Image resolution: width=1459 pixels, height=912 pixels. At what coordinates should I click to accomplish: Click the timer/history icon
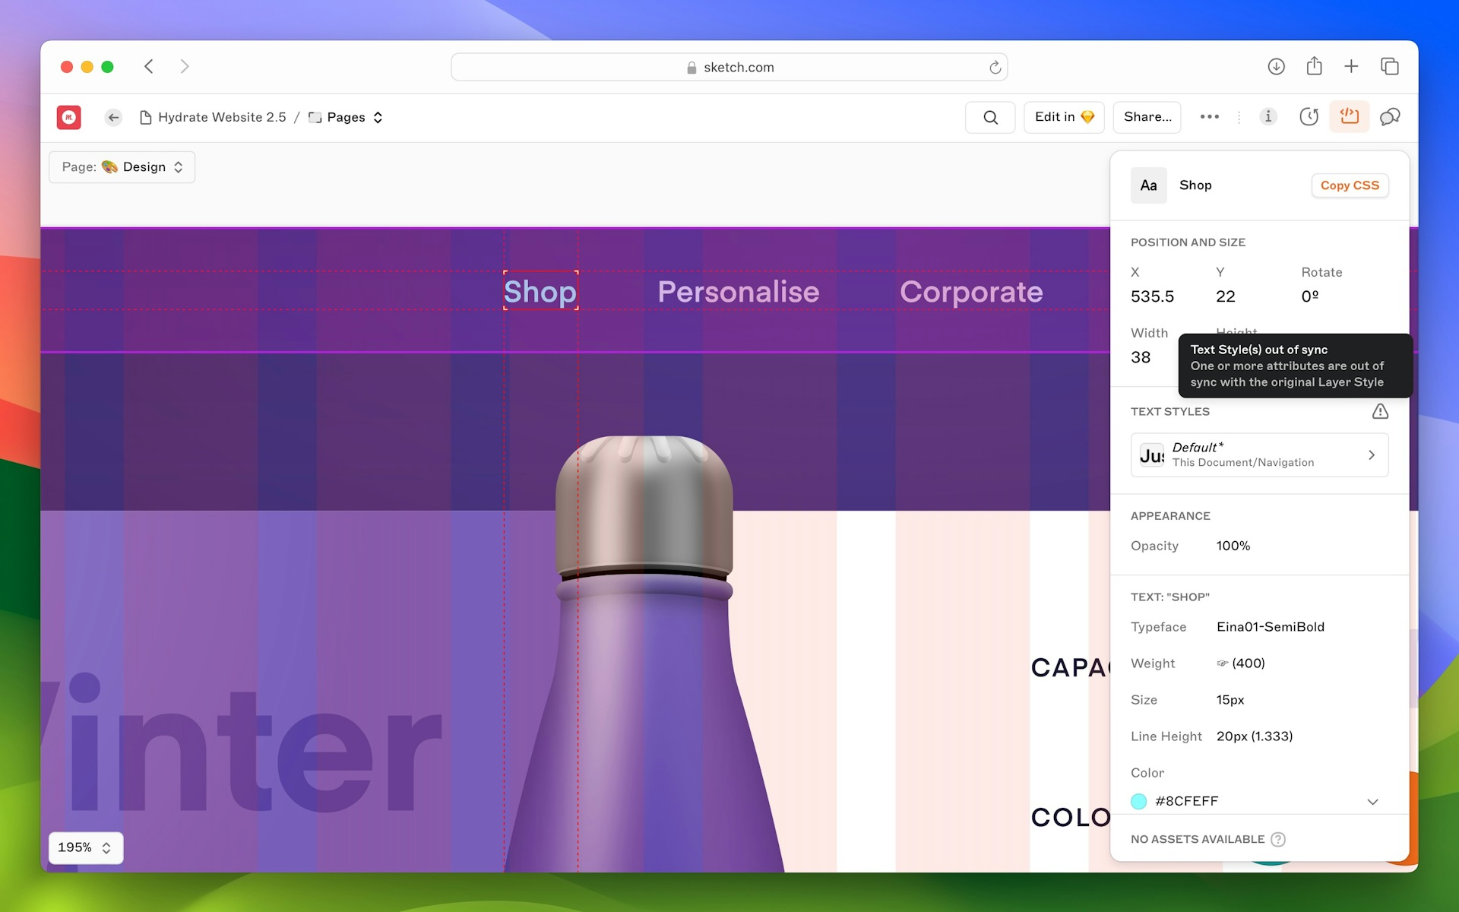click(1309, 116)
